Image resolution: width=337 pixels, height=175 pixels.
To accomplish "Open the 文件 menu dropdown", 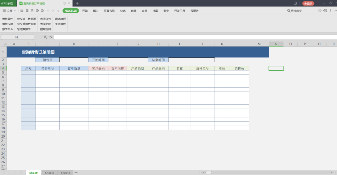I will click(9, 11).
